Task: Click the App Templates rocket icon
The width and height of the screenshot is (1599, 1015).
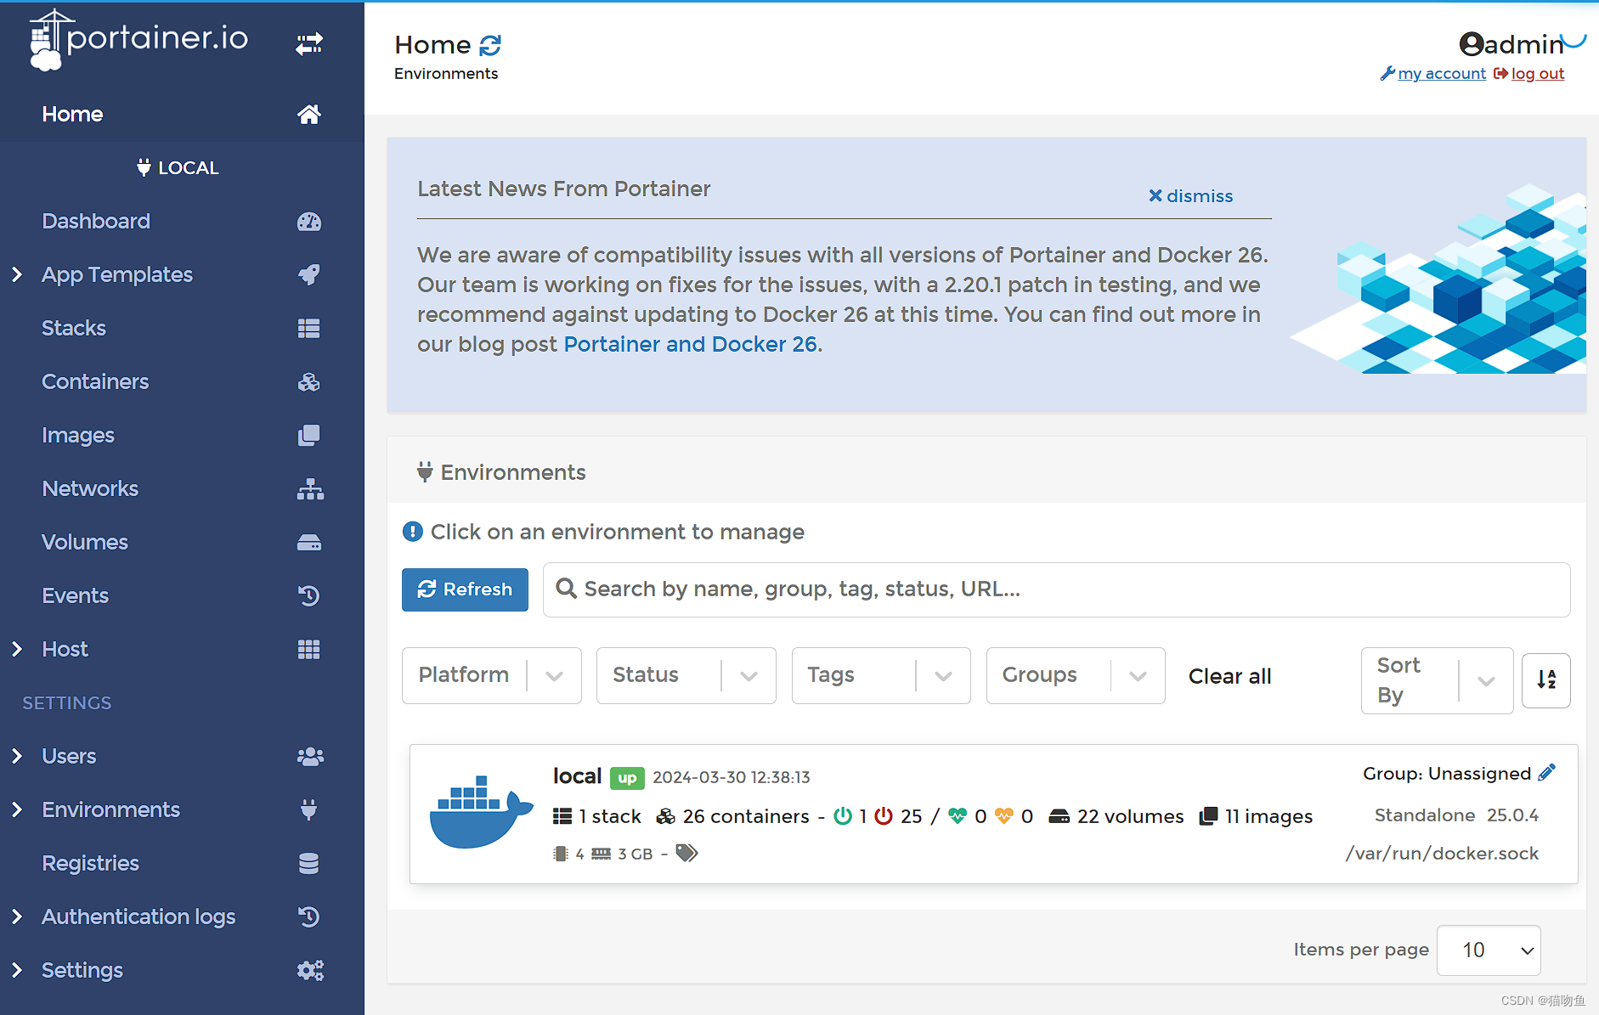Action: click(x=309, y=274)
